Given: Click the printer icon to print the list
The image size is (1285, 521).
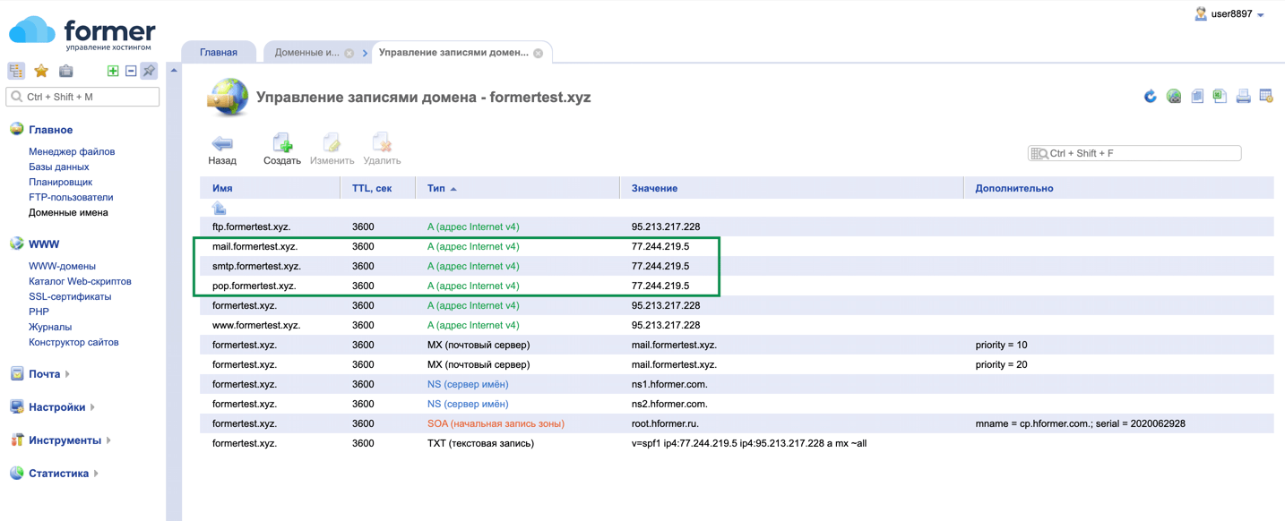Looking at the screenshot, I should pos(1243,97).
